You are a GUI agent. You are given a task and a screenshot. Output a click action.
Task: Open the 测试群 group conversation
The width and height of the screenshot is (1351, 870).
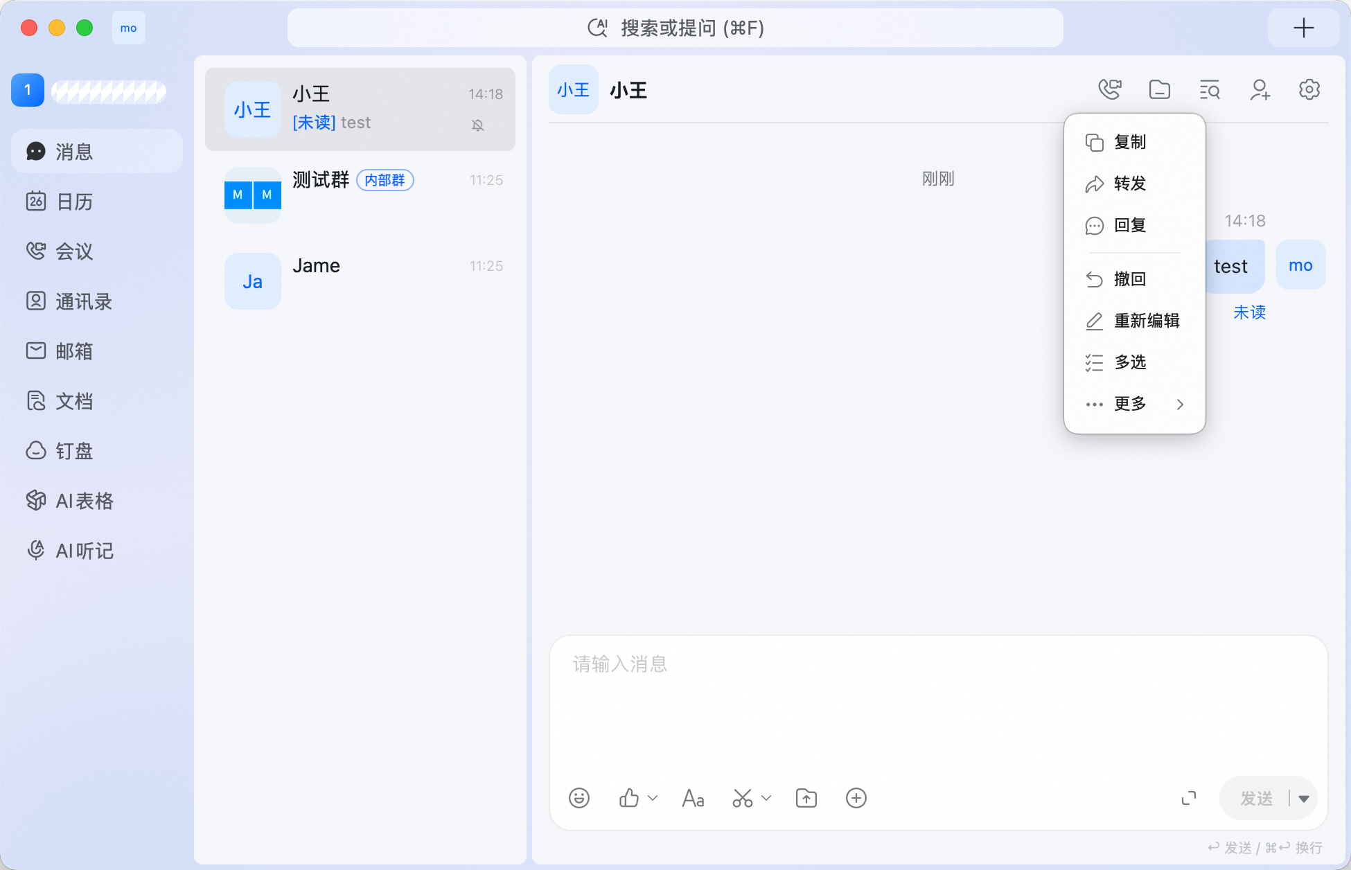click(360, 195)
